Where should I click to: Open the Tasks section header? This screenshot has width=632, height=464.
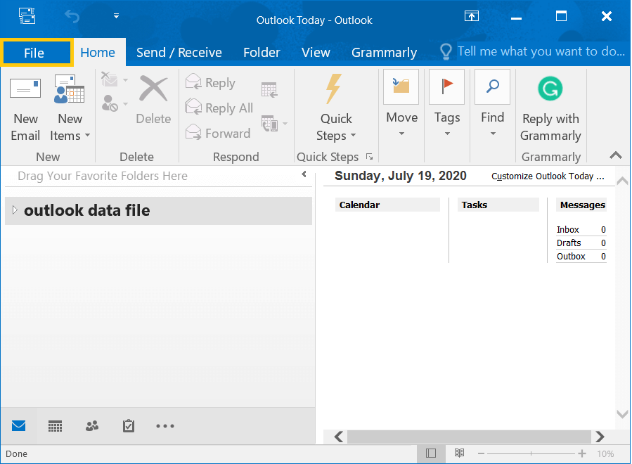[x=498, y=205]
